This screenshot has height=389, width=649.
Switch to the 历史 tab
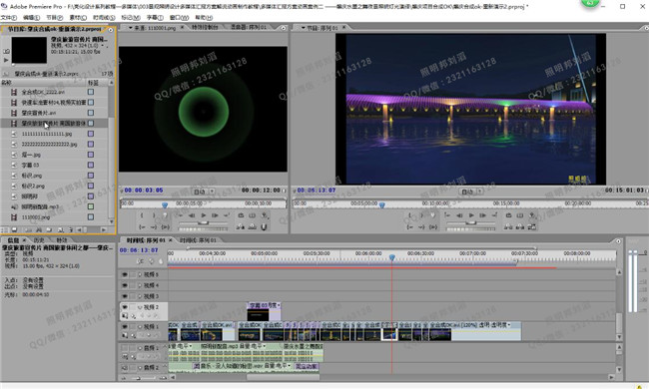click(39, 240)
